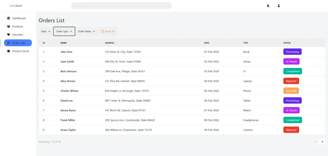Click previous page arrow
Image resolution: width=328 pixels, height=156 pixels.
pyautogui.click(x=316, y=142)
